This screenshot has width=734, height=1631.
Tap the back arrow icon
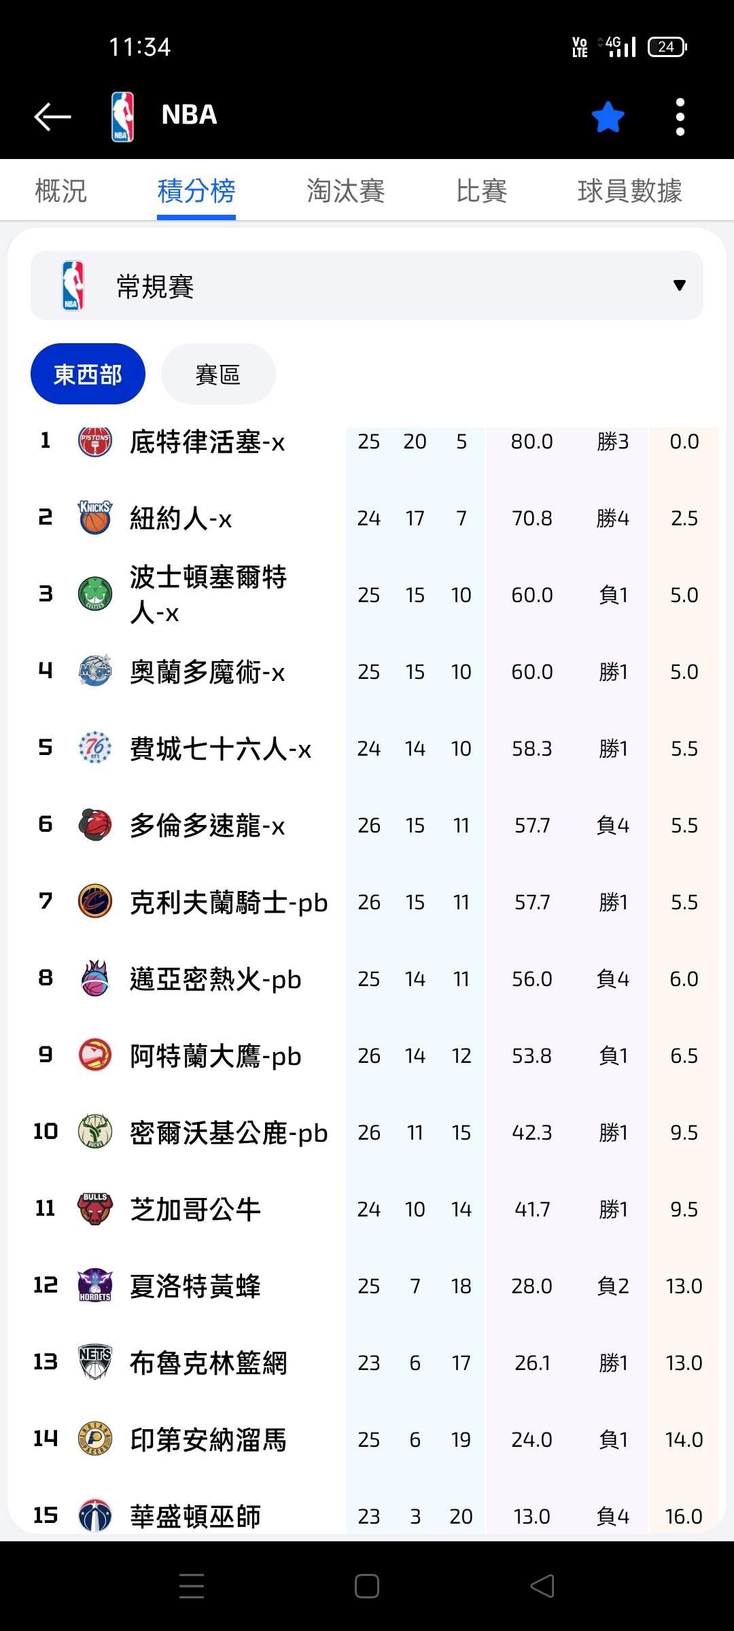tap(52, 116)
